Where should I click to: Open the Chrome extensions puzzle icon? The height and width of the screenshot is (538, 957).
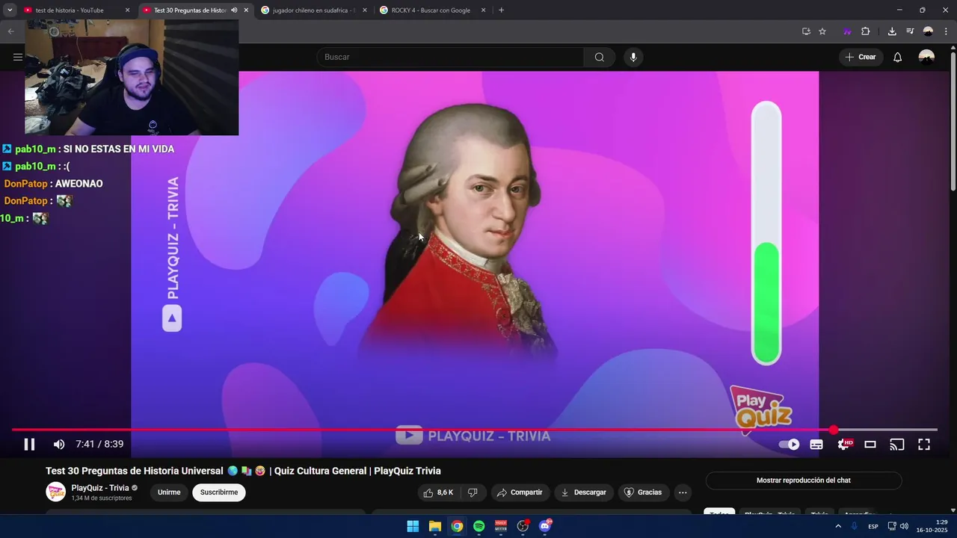coord(866,31)
